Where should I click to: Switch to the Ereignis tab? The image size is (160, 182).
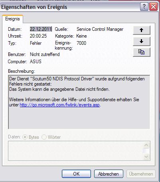pyautogui.click(x=12, y=19)
